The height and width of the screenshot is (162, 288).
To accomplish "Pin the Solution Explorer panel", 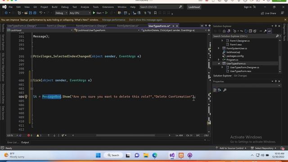I will coord(276,26).
